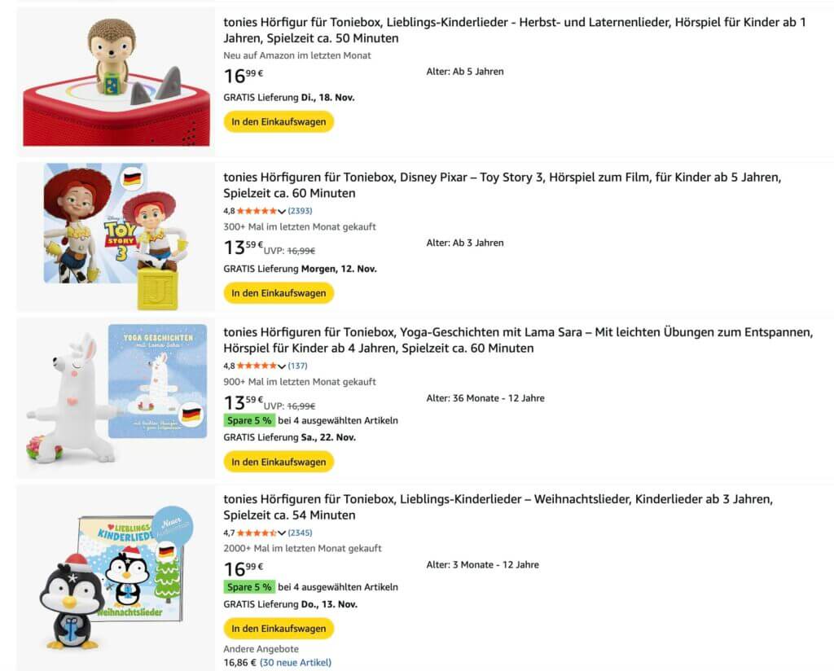
Task: Expand rating dropdown arrow for Weihnachtslieder
Action: click(282, 533)
